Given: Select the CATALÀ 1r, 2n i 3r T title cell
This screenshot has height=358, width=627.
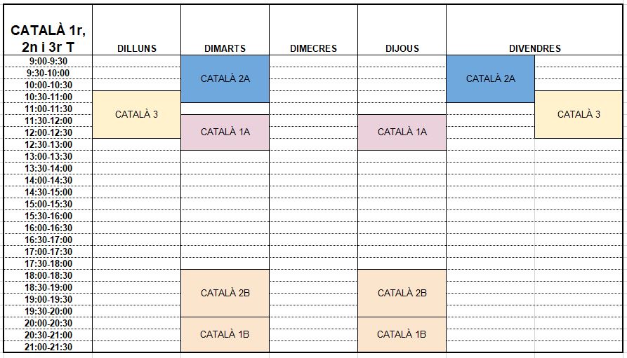Looking at the screenshot, I should (x=48, y=30).
